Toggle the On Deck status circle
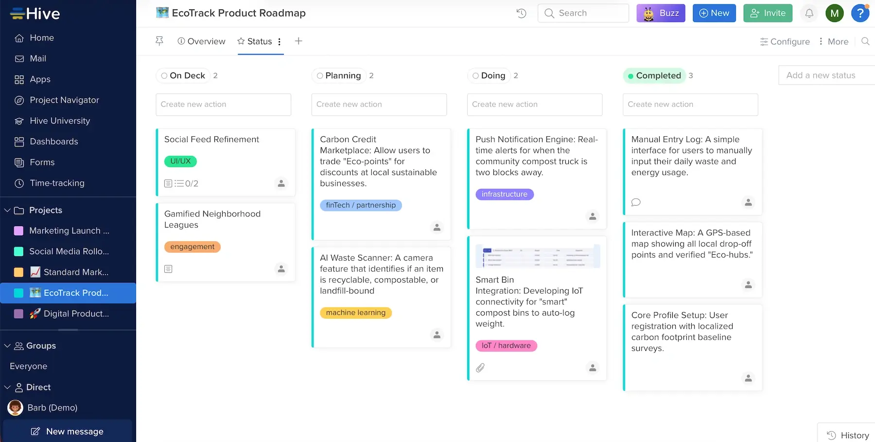Image resolution: width=875 pixels, height=442 pixels. tap(164, 76)
